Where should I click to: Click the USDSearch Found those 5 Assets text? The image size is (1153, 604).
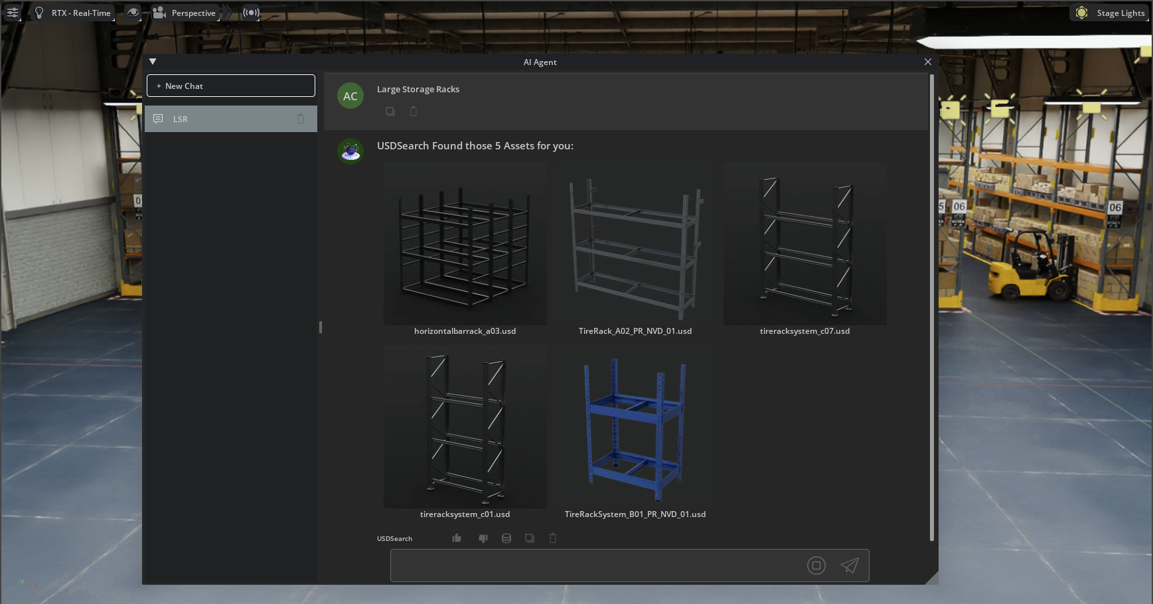click(475, 146)
